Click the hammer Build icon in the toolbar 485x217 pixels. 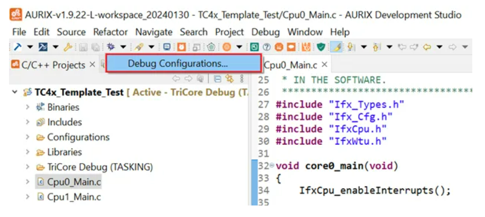click(17, 47)
